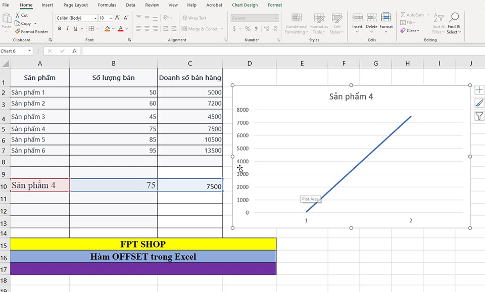Align text left
This screenshot has width=485, height=292.
coord(139,28)
